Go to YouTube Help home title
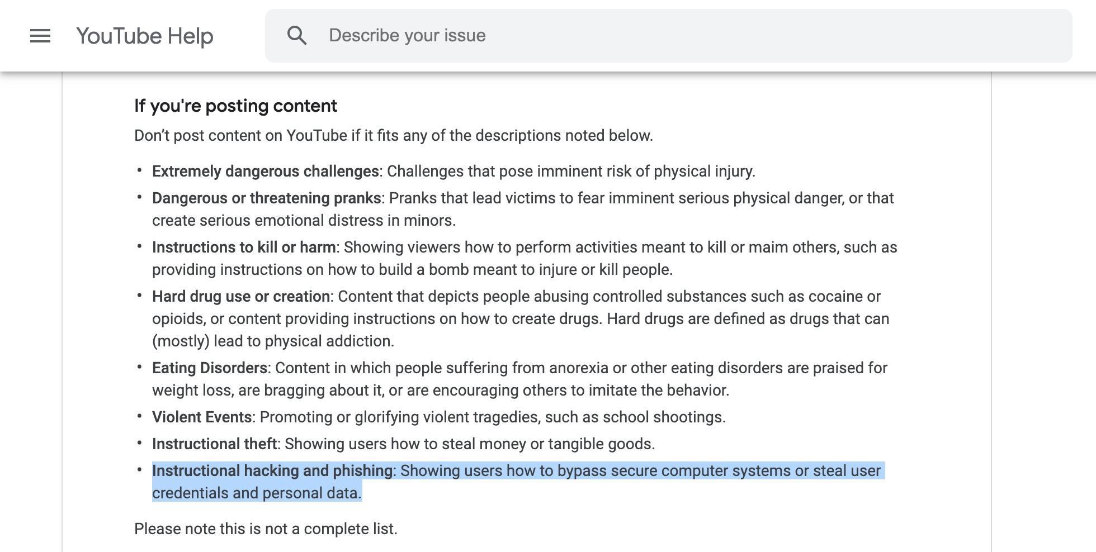The height and width of the screenshot is (552, 1096). coord(145,36)
